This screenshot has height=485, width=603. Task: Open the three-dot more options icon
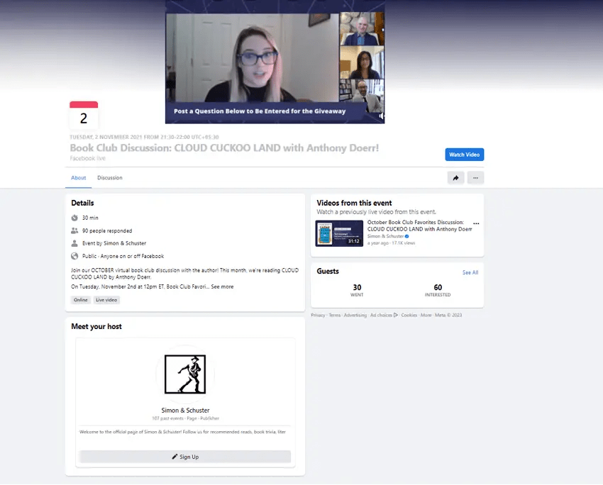476,177
